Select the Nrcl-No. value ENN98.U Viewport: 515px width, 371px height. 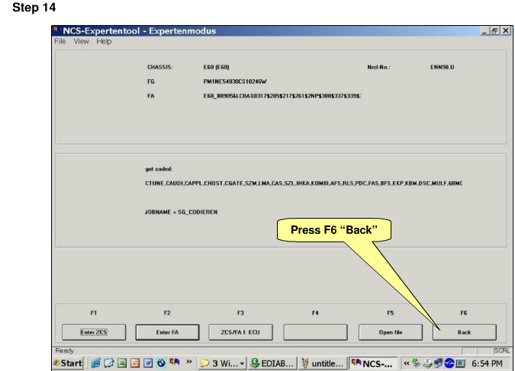pyautogui.click(x=442, y=67)
